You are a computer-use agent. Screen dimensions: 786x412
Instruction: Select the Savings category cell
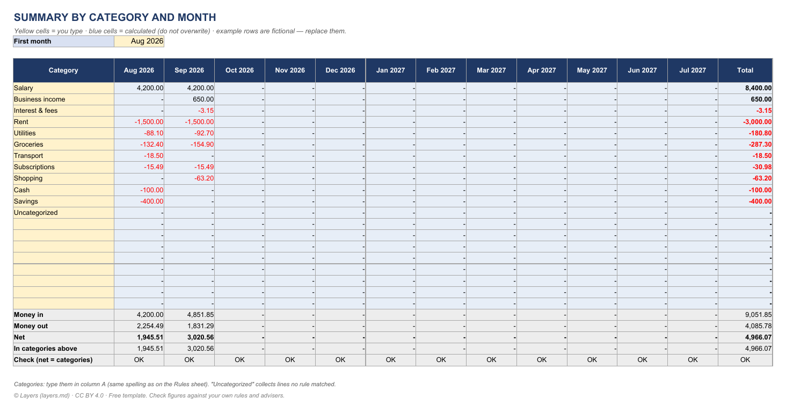[64, 201]
